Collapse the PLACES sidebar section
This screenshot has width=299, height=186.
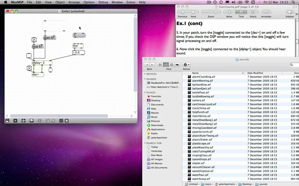pyautogui.click(x=145, y=92)
